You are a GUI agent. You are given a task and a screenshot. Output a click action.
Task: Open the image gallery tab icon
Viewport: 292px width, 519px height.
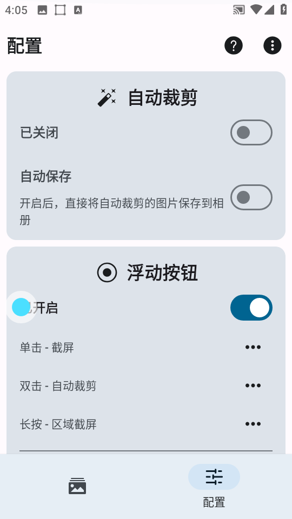[x=77, y=486]
